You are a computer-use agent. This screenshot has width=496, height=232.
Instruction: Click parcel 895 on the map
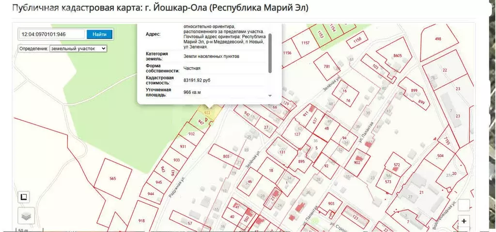[301, 161]
